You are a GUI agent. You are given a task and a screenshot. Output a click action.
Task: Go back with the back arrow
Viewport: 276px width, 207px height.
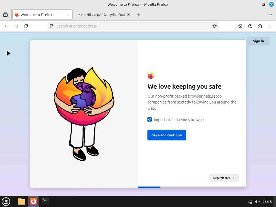tap(6, 26)
